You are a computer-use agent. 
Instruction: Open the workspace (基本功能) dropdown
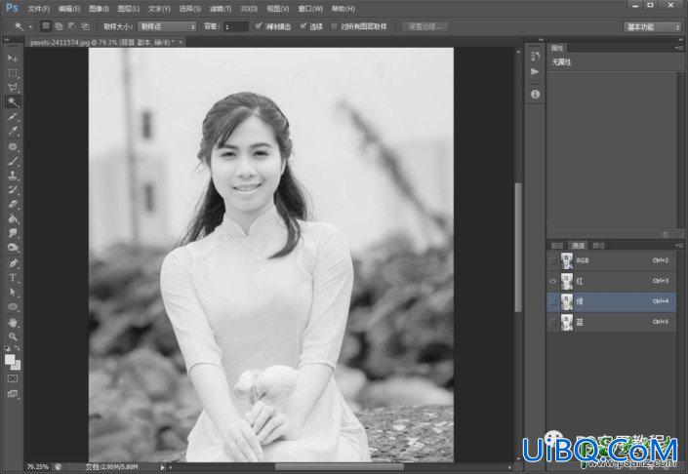(652, 26)
